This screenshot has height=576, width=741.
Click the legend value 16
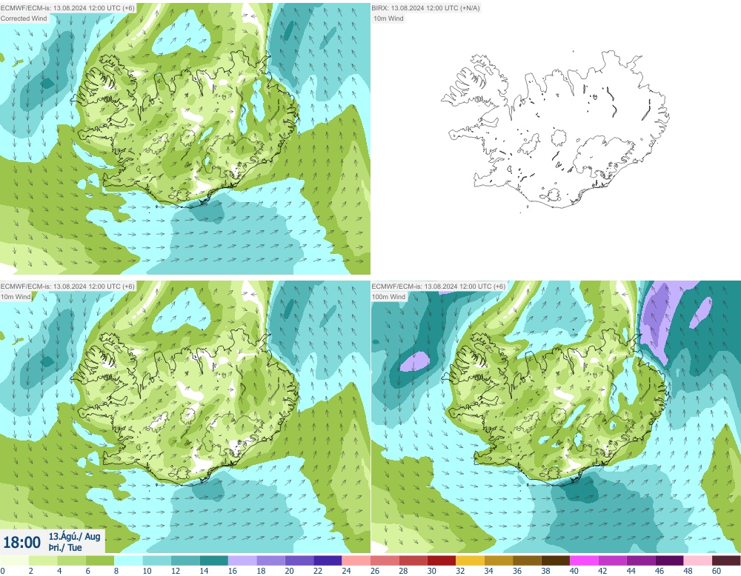233,571
